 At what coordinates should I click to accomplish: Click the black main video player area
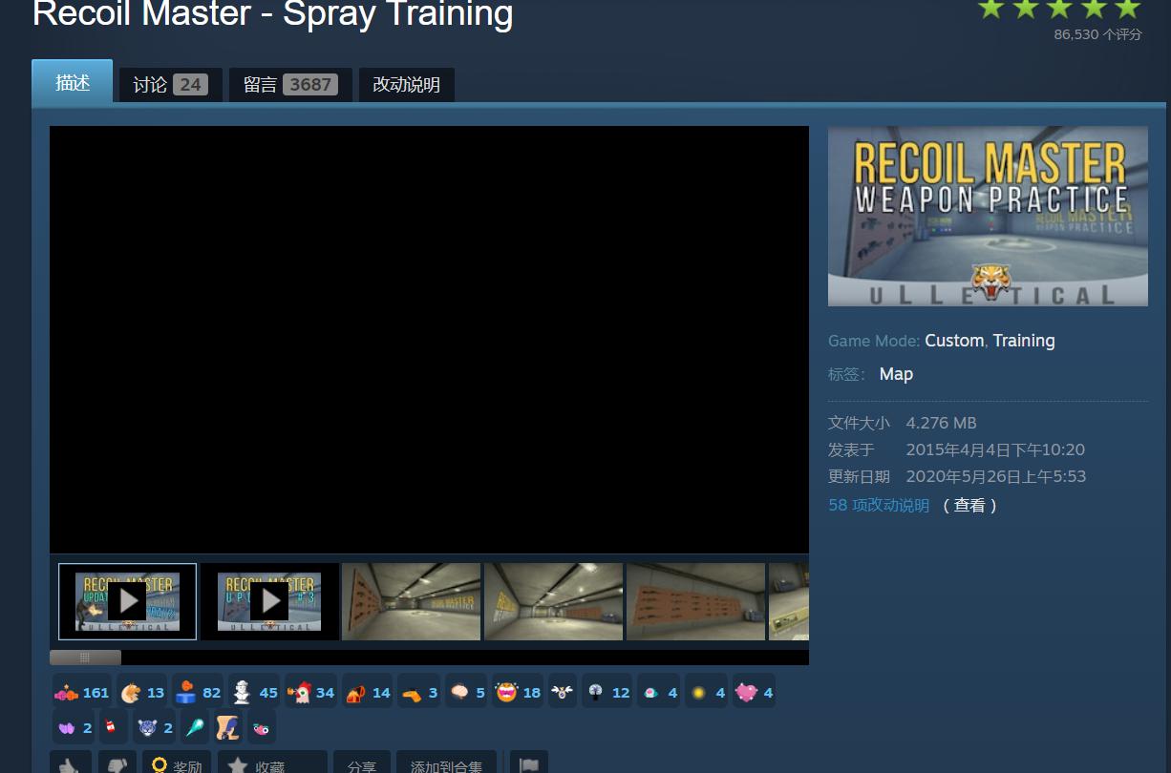coord(429,340)
